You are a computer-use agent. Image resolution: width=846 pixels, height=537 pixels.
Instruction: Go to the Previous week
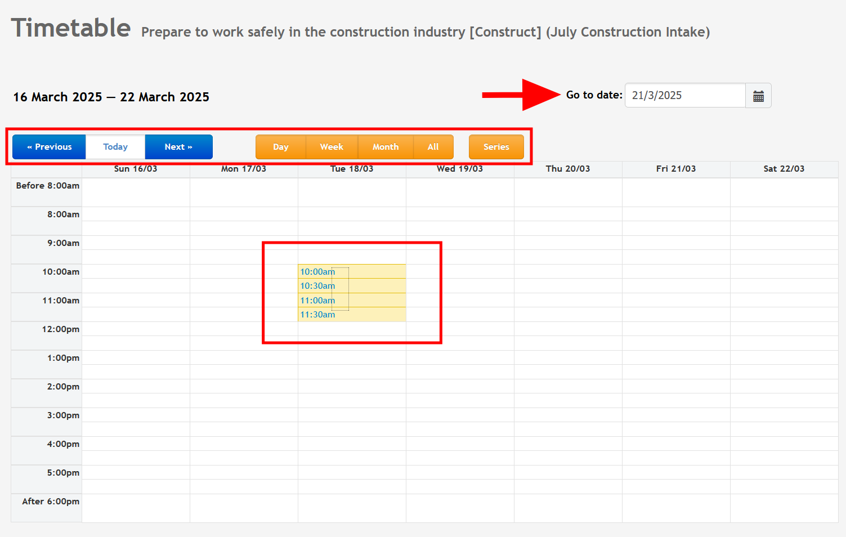point(49,147)
